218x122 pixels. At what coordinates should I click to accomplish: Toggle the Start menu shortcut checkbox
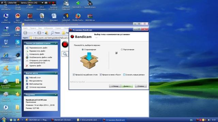[101, 75]
